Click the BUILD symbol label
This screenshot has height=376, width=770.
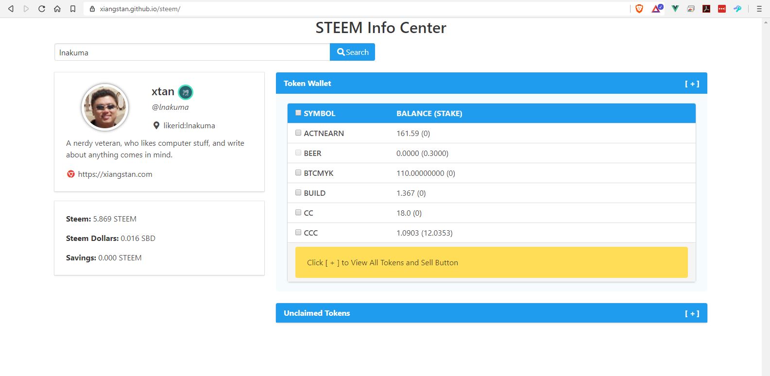[x=315, y=193]
